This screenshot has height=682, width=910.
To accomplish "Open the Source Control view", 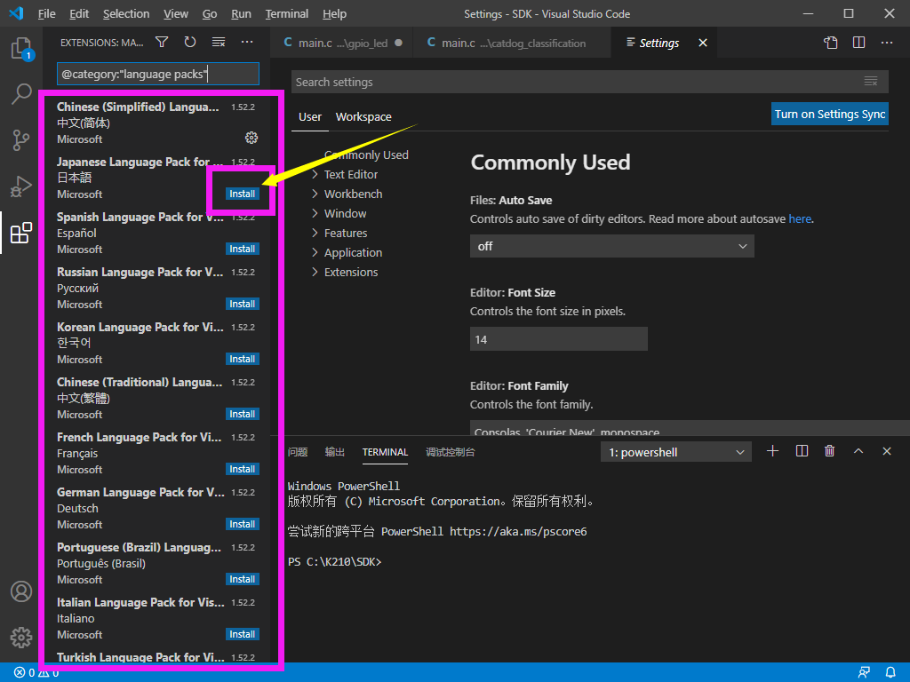I will point(21,139).
